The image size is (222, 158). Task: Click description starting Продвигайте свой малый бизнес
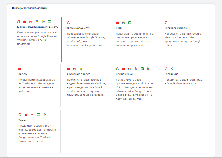point(37,133)
